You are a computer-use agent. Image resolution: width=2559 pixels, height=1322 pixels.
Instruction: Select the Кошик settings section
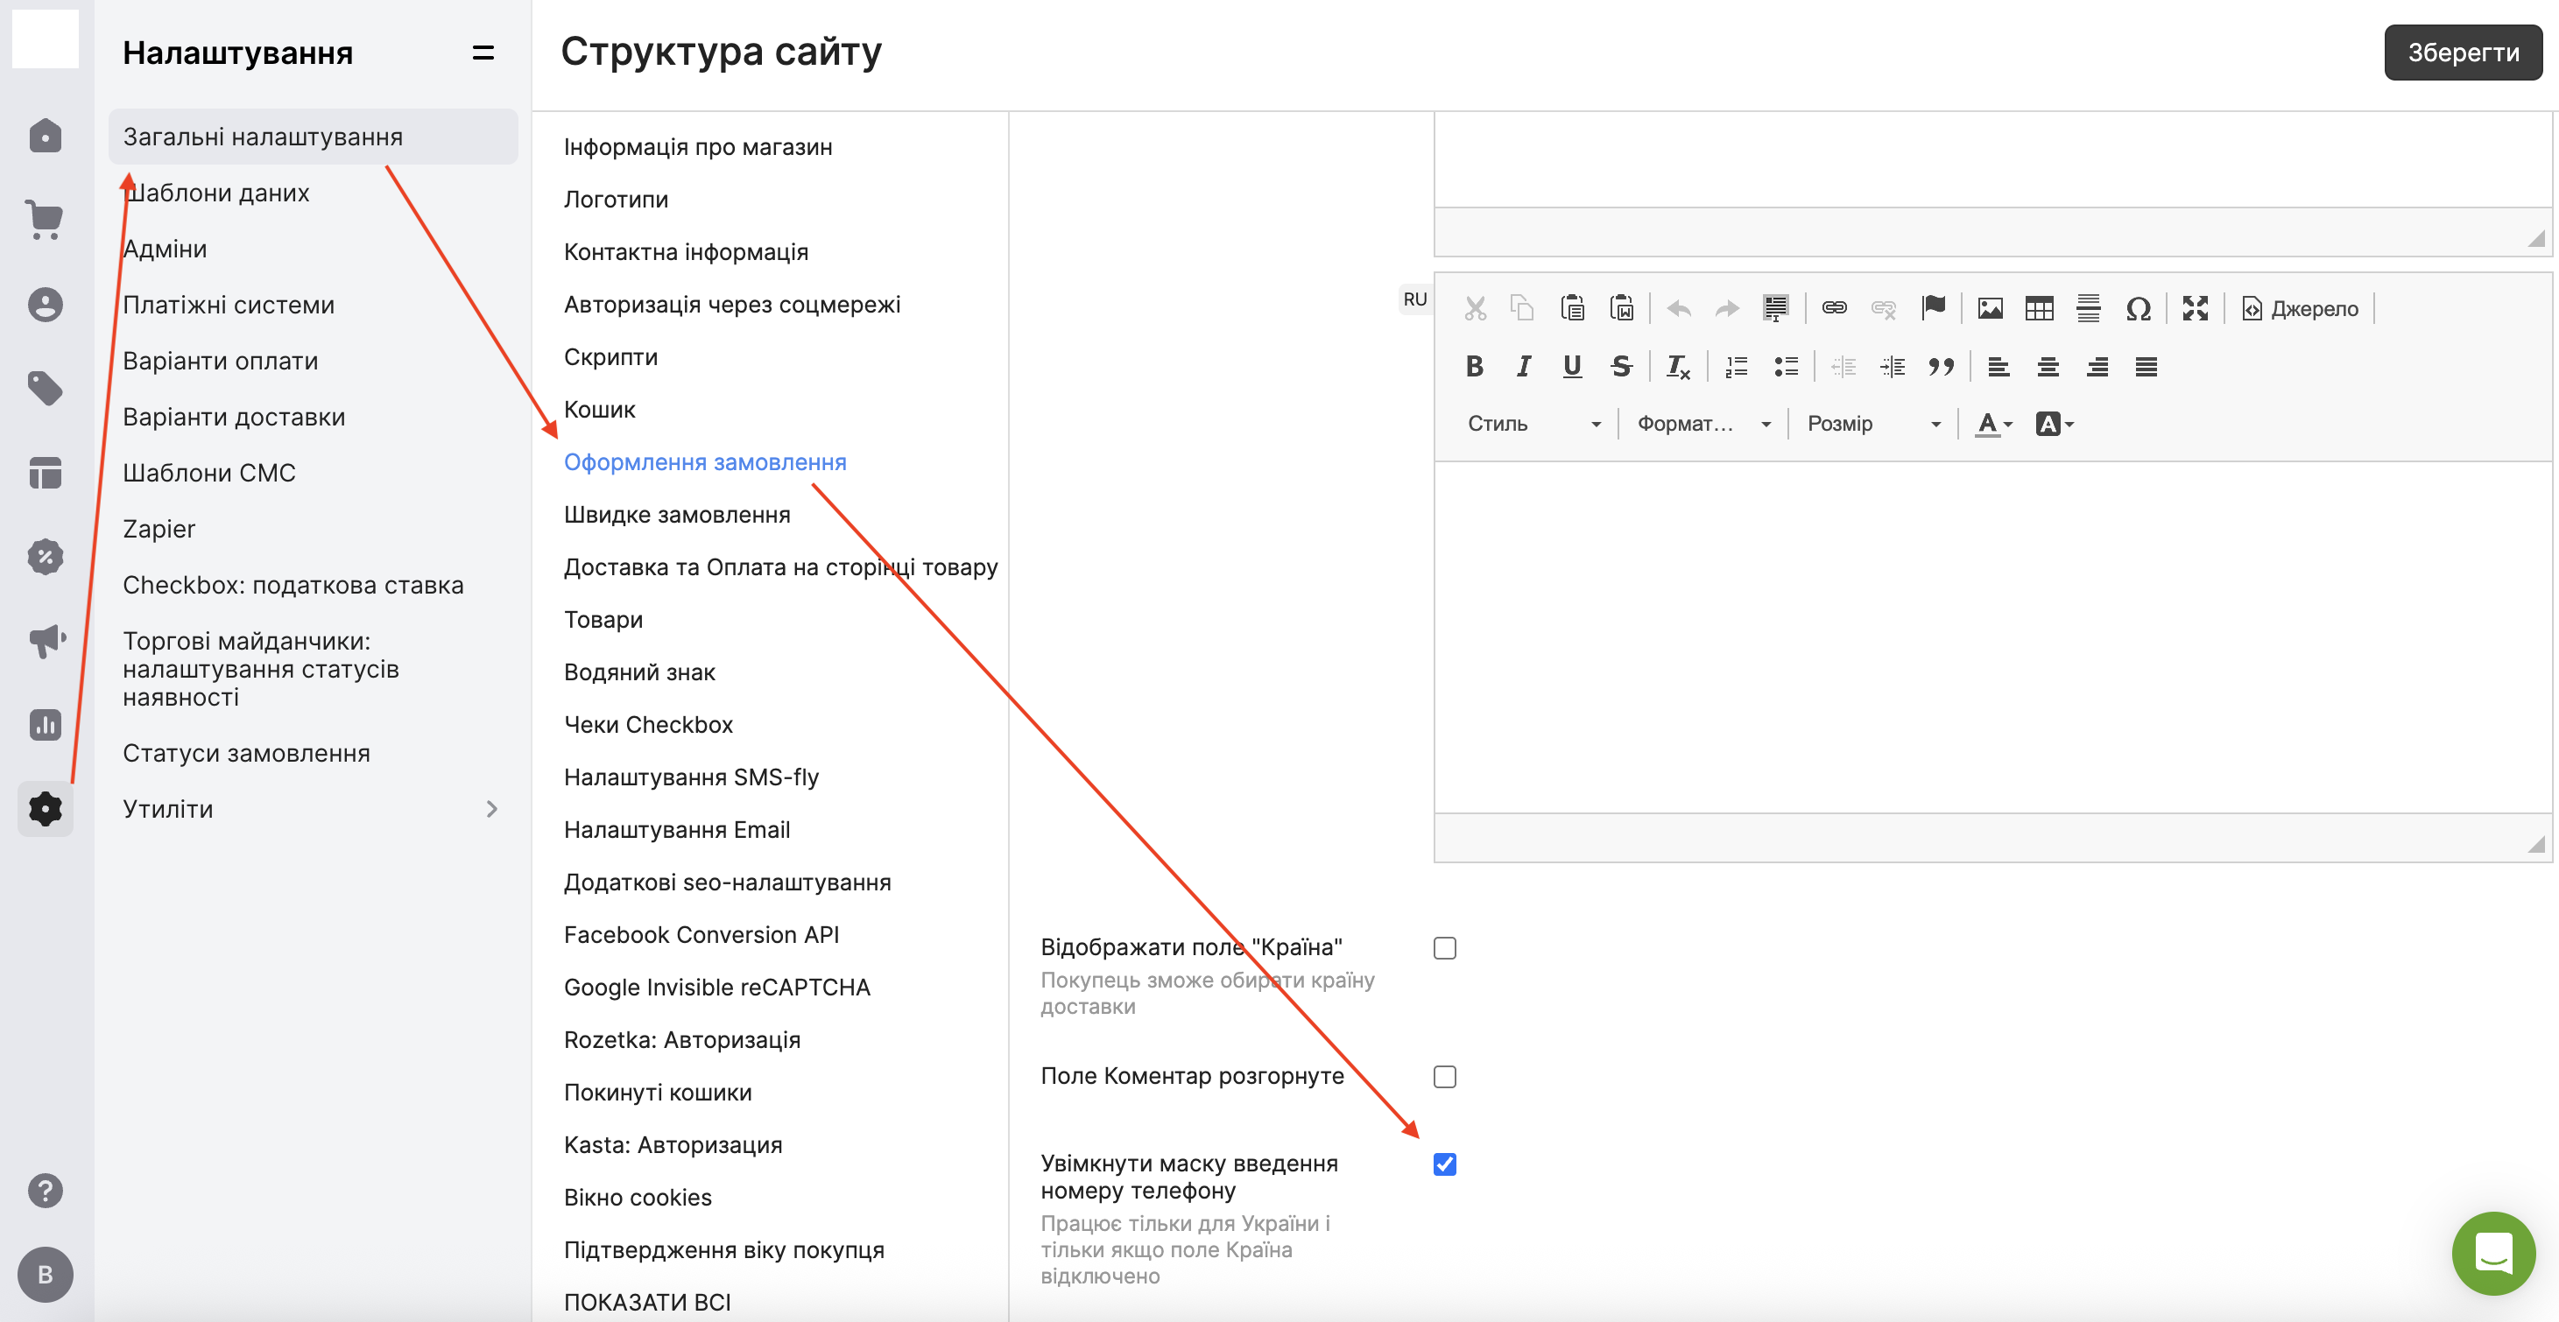point(599,409)
